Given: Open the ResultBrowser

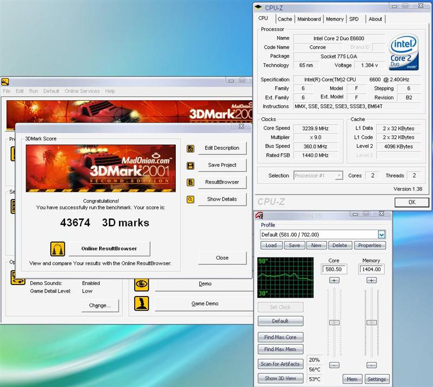Looking at the screenshot, I should [222, 182].
